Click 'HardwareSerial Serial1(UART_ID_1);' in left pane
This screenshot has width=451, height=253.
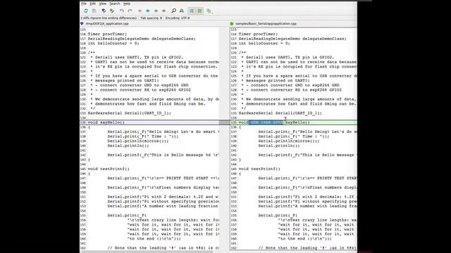[x=130, y=113]
